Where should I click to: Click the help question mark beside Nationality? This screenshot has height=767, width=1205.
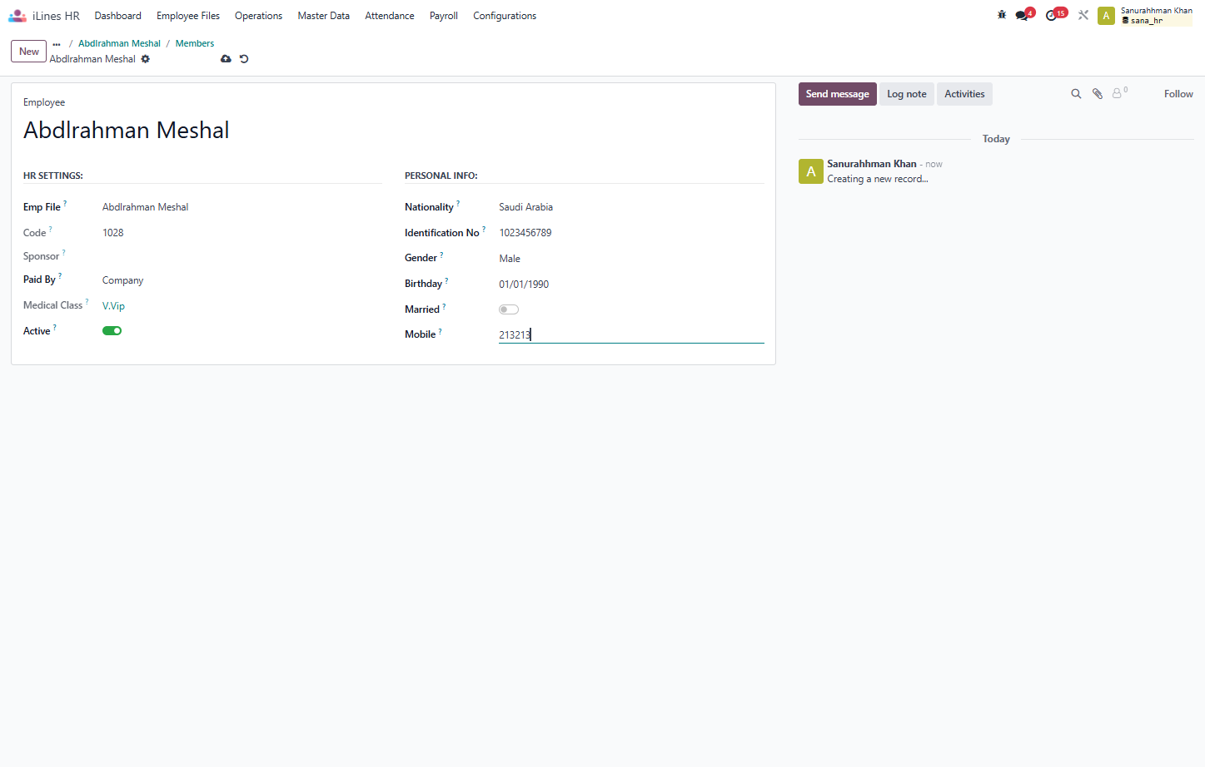coord(458,203)
